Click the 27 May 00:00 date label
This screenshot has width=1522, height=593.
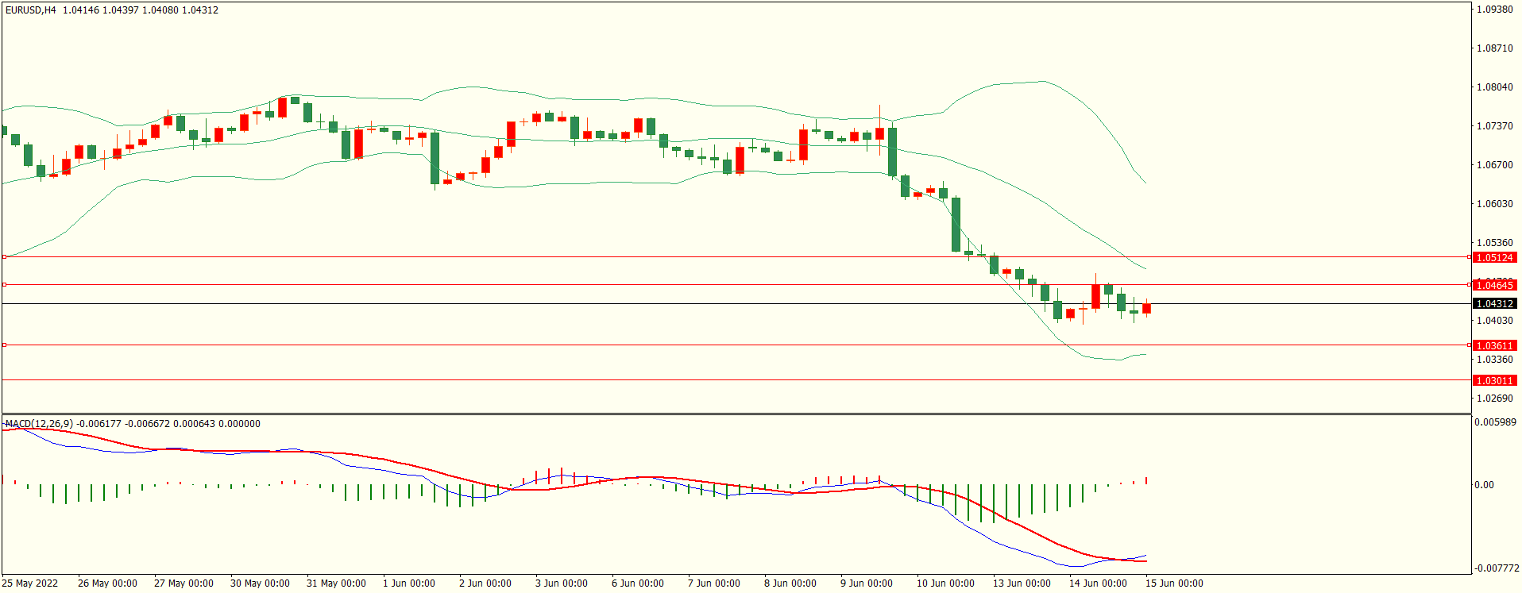point(183,583)
